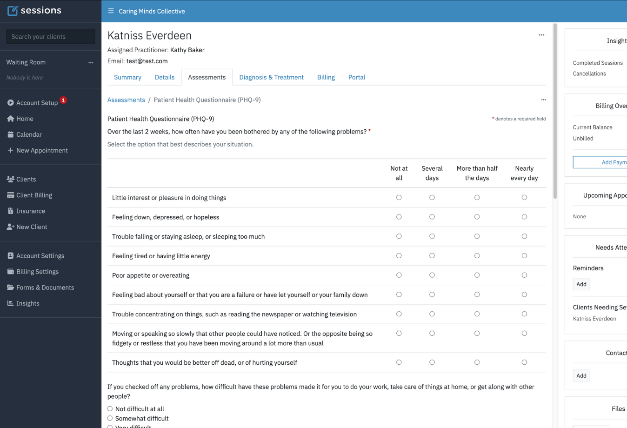
Task: Open the Diagnosis & Treatment tab
Action: pyautogui.click(x=271, y=77)
